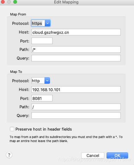Click the Map From protocol dropdown arrow
The height and width of the screenshot is (165, 134).
(48, 23)
